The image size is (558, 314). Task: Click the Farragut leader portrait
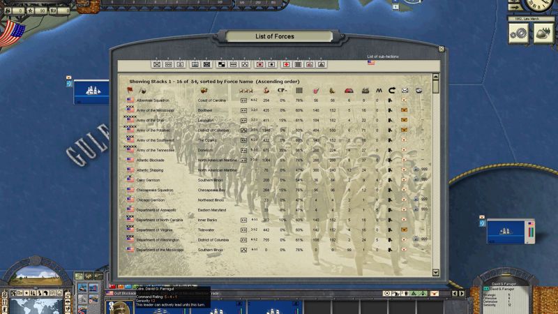pyautogui.click(x=119, y=307)
